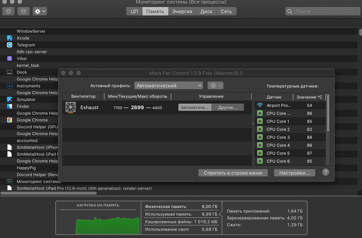Open the 'Активный профиль' dropdown

[169, 85]
